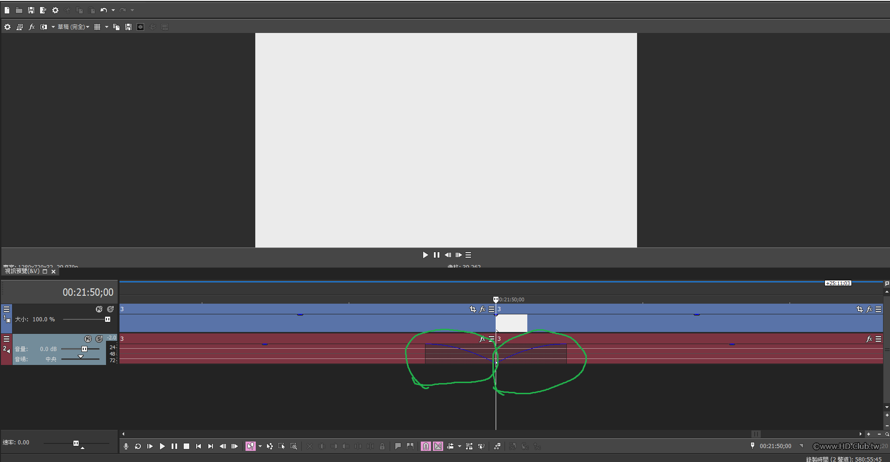Click the record microphone icon in transport
890x462 pixels.
pyautogui.click(x=126, y=446)
